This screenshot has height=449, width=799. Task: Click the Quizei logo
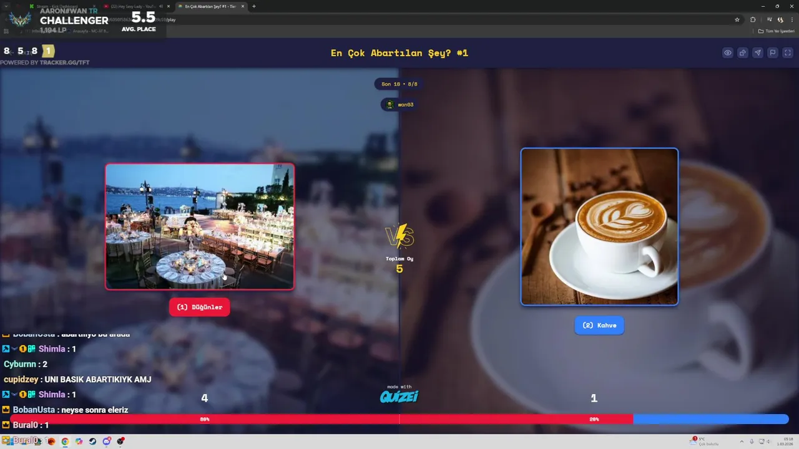click(x=399, y=396)
